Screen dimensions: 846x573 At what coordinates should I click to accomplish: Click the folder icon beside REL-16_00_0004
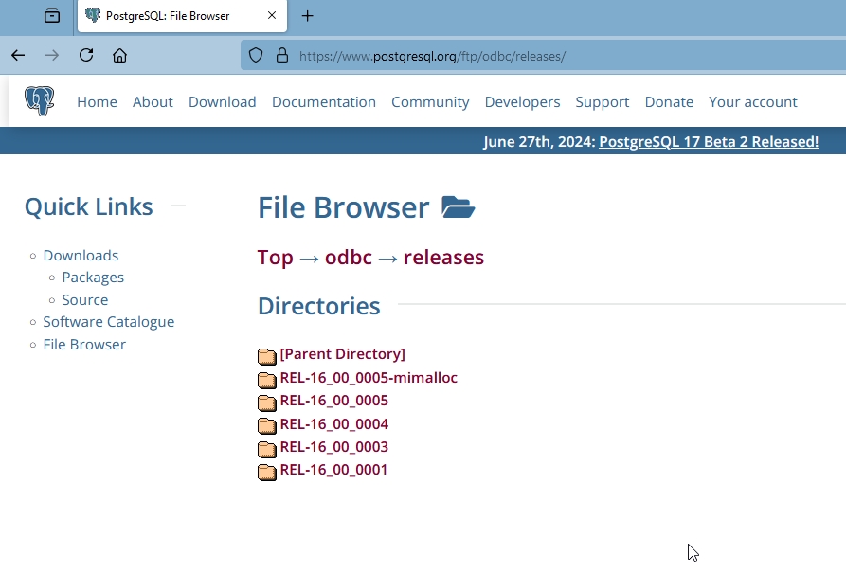pos(267,425)
